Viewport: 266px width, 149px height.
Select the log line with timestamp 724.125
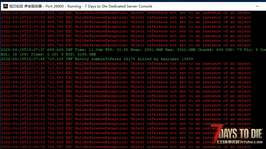click(x=126, y=100)
